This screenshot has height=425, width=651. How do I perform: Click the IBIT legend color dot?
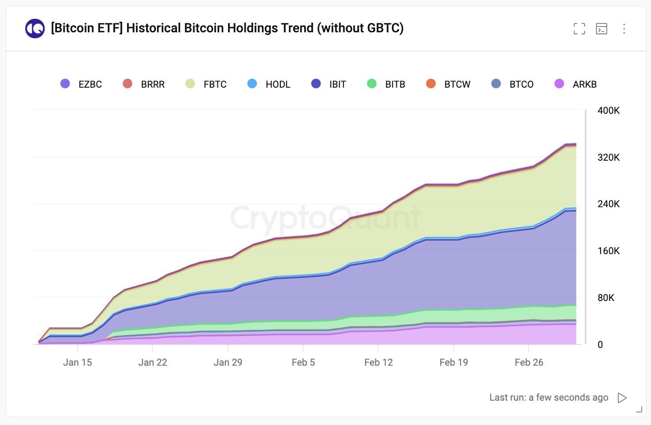coord(316,84)
